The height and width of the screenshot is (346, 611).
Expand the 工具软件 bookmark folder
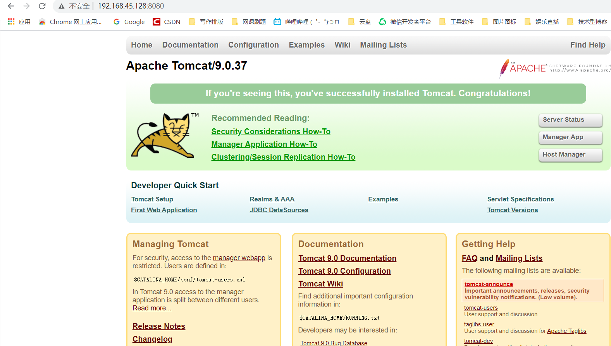click(457, 22)
